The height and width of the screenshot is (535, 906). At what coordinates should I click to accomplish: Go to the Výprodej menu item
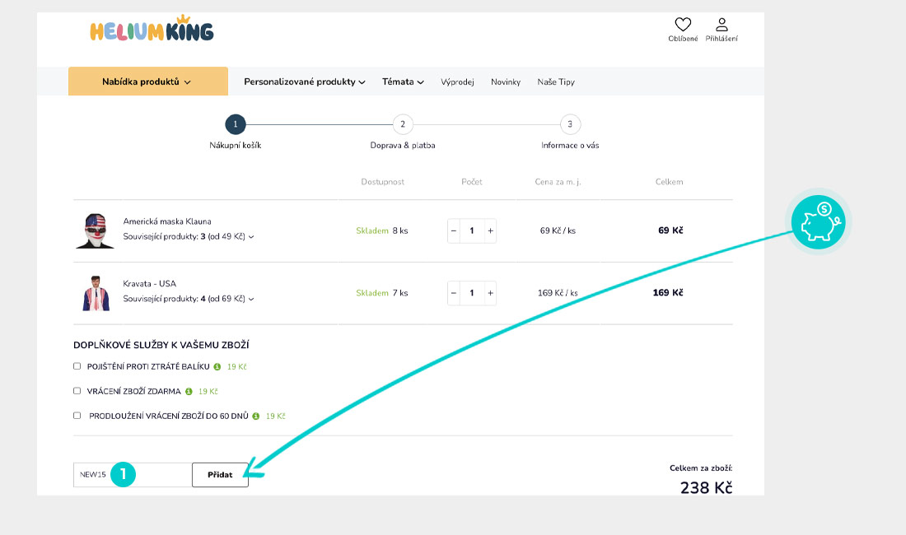click(x=457, y=82)
